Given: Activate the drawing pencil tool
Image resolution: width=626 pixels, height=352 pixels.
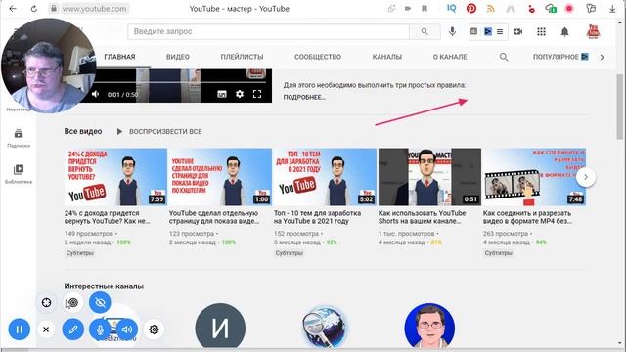Looking at the screenshot, I should [x=73, y=330].
